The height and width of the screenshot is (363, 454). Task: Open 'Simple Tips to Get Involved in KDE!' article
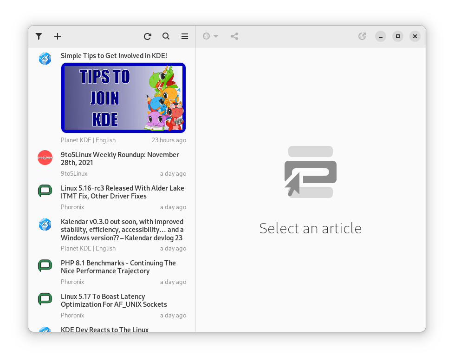pyautogui.click(x=114, y=56)
